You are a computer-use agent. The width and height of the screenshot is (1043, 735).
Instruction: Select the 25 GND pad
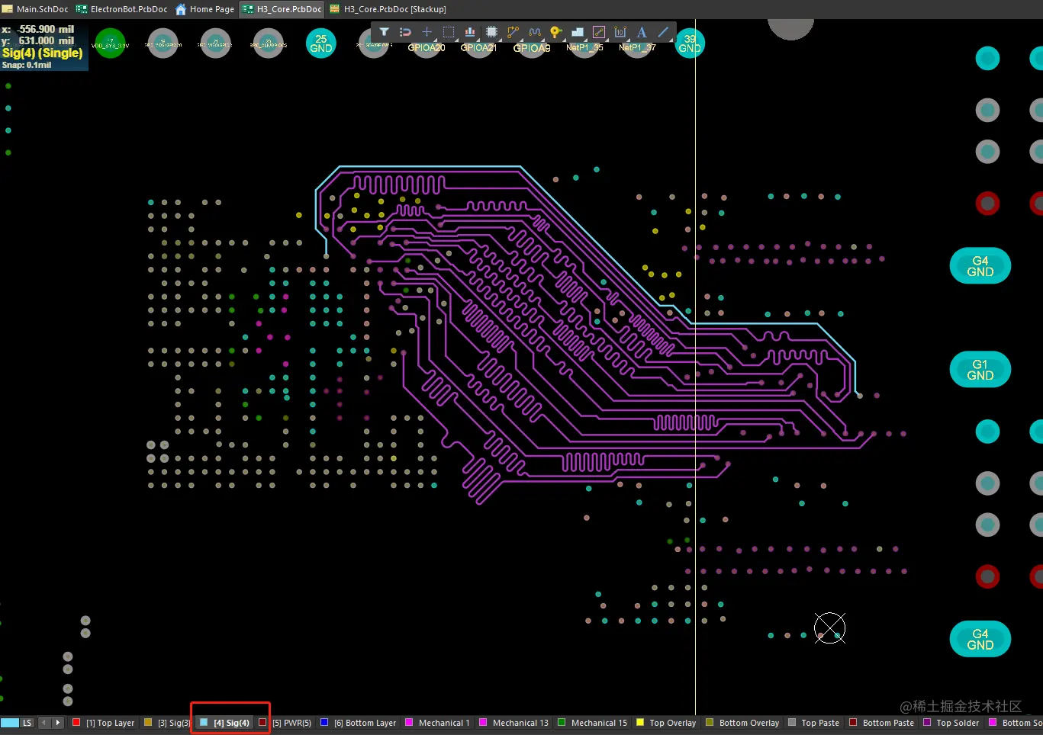click(321, 43)
